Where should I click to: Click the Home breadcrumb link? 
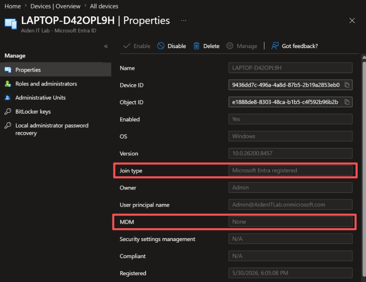(13, 6)
